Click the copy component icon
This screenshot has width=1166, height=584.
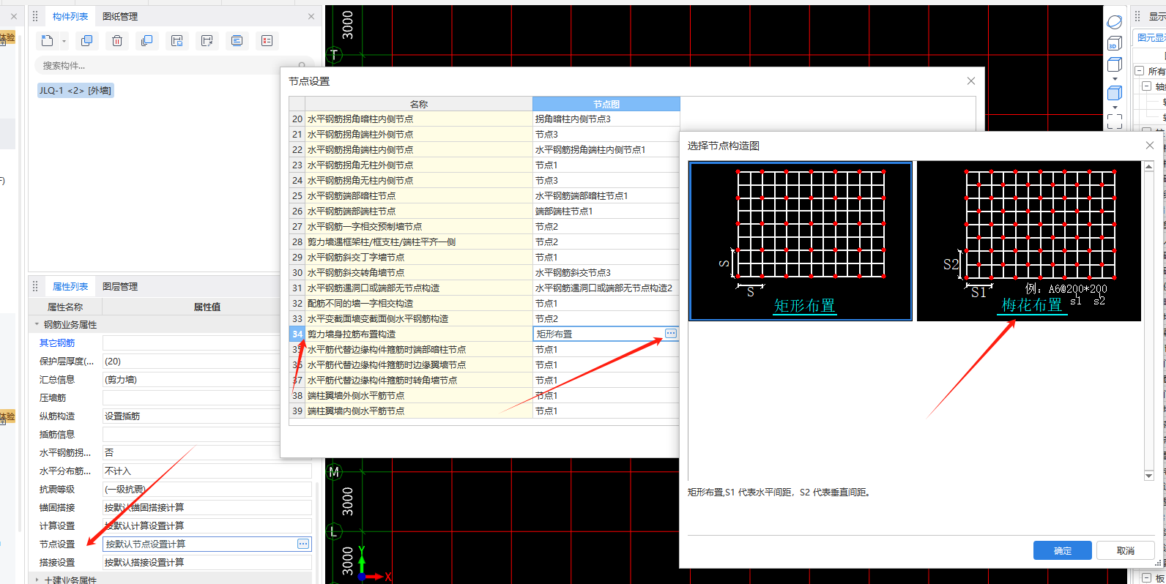point(87,41)
